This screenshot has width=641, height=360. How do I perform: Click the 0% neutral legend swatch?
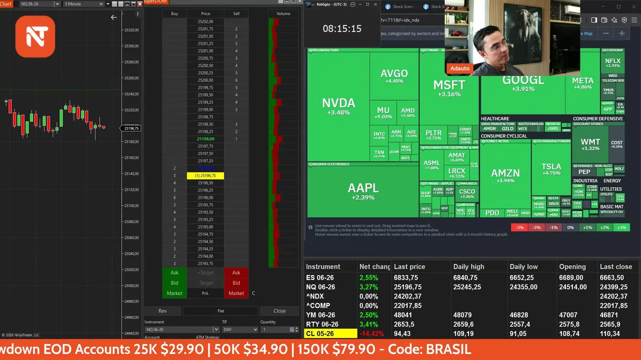click(x=570, y=227)
